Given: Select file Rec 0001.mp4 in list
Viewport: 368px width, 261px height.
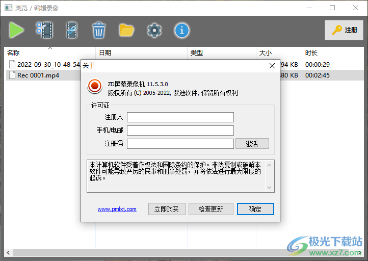Looking at the screenshot, I should pyautogui.click(x=34, y=75).
